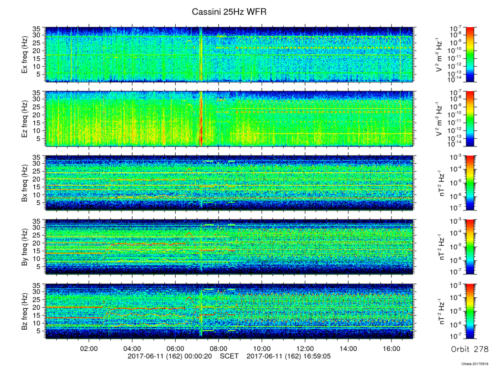Click the 35 tick on the Ex frequency axis
The height and width of the screenshot is (366, 489).
point(37,29)
